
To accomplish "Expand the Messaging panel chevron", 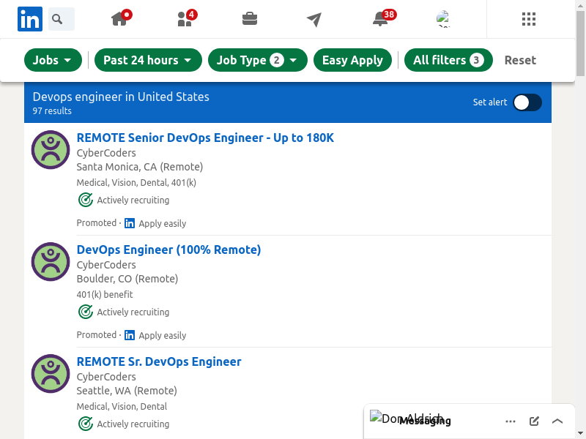I will (557, 421).
